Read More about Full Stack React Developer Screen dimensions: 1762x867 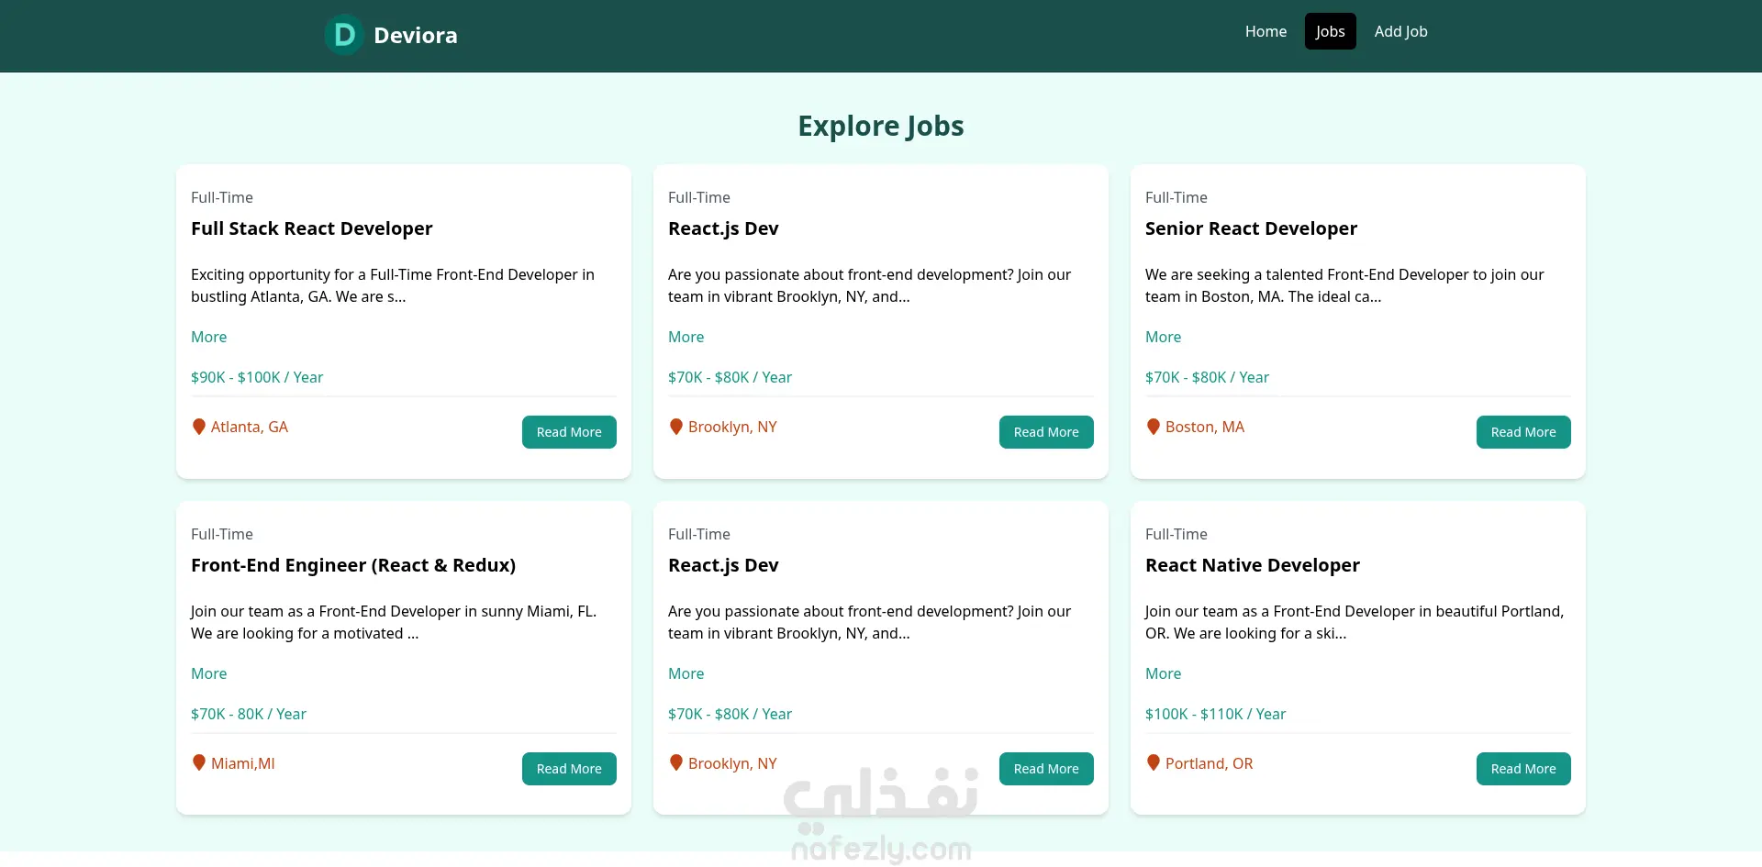click(569, 432)
